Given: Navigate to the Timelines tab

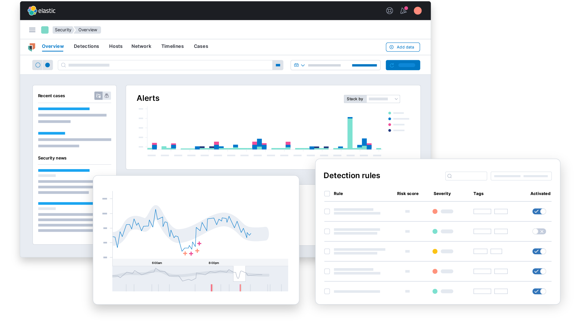Looking at the screenshot, I should (x=172, y=46).
